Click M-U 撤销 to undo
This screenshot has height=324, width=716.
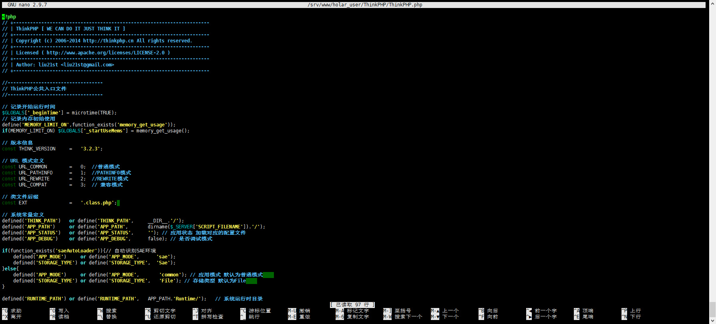pos(299,311)
